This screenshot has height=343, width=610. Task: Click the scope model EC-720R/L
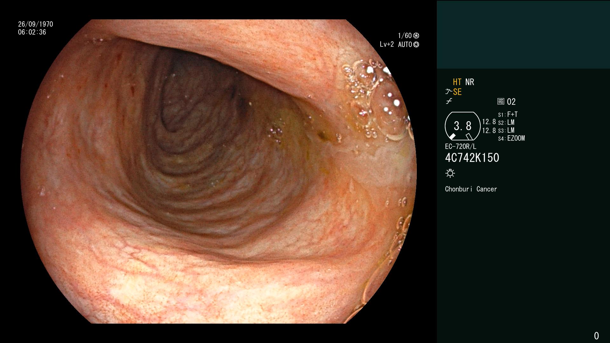pyautogui.click(x=461, y=147)
